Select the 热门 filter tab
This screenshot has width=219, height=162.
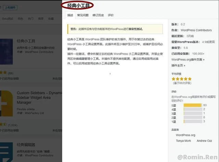coord(30,19)
